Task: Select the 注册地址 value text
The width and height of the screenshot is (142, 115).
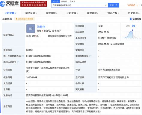Action: (x=47, y=95)
